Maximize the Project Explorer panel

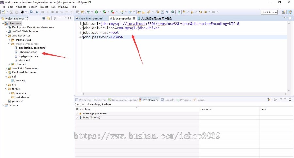[69, 18]
